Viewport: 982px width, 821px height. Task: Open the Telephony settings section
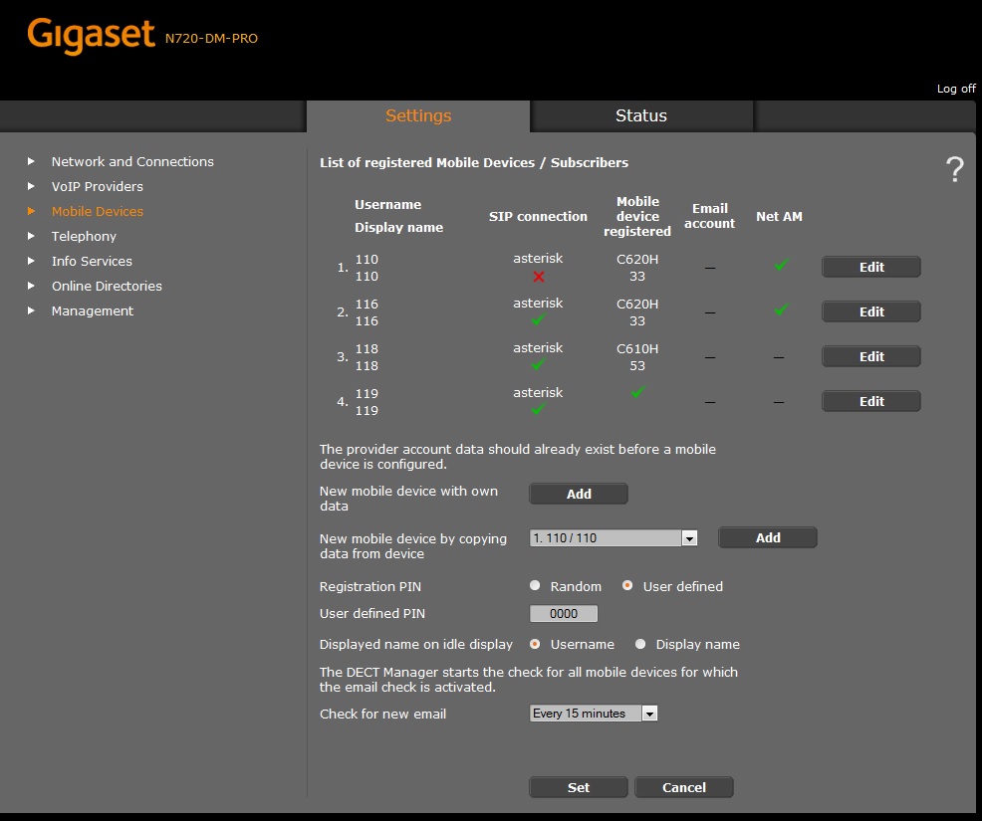click(84, 236)
